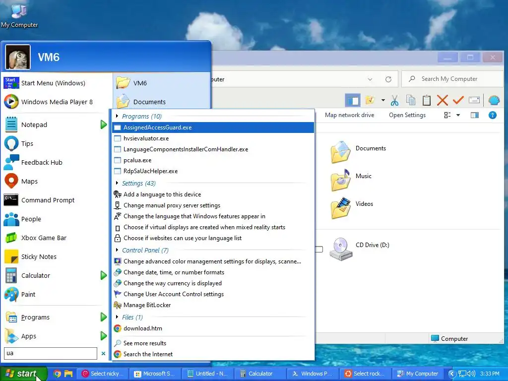This screenshot has height=381, width=508.
Task: Click the Search My Computer field
Action: 452,79
